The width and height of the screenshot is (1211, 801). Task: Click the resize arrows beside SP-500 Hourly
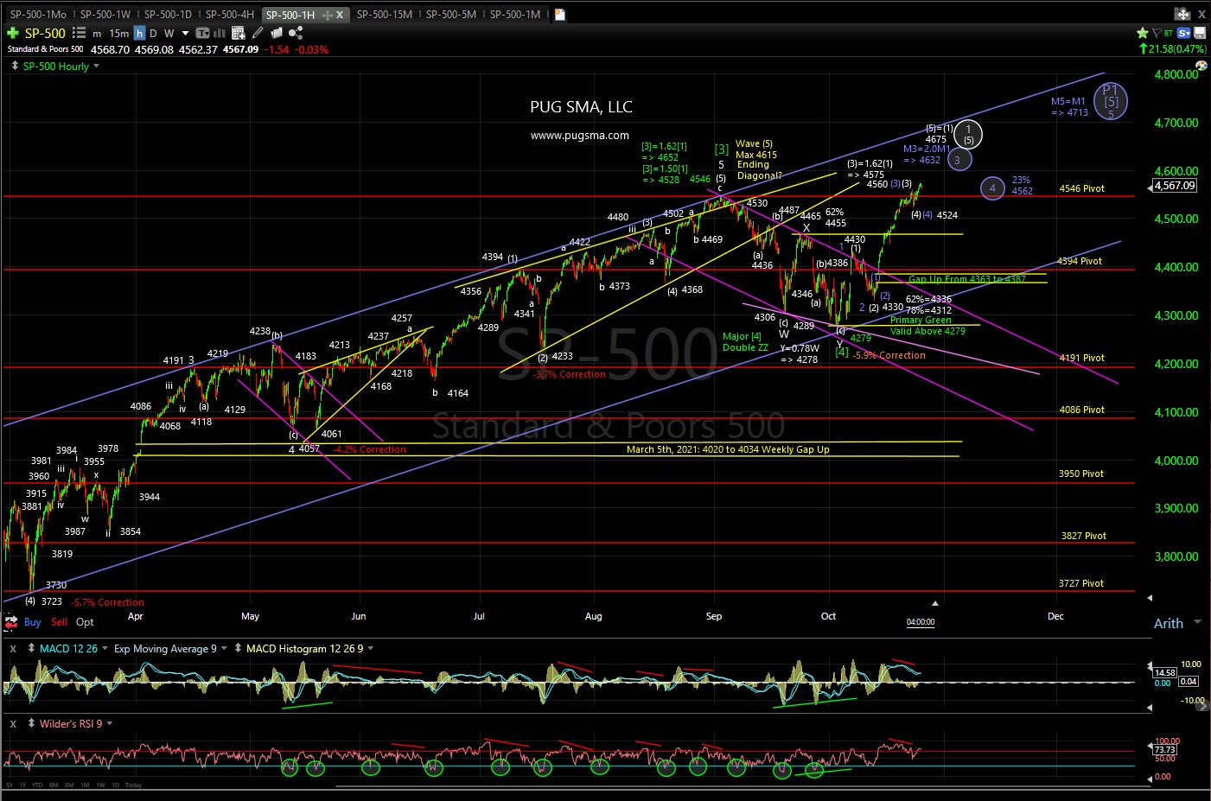point(15,66)
